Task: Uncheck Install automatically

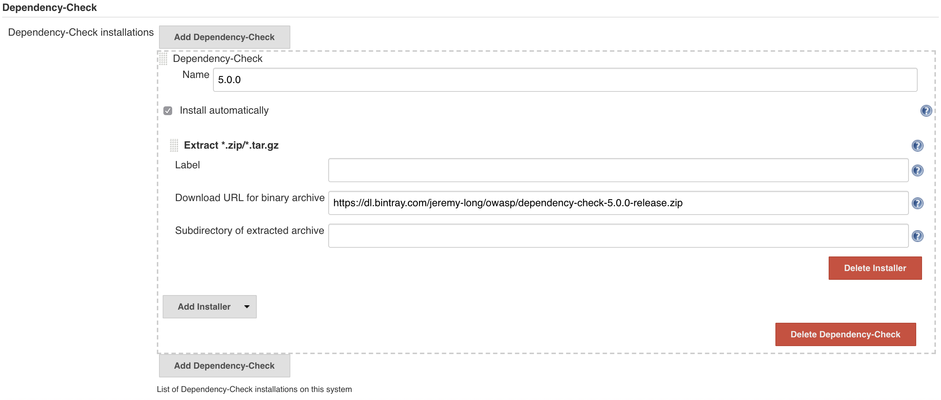Action: coord(167,111)
